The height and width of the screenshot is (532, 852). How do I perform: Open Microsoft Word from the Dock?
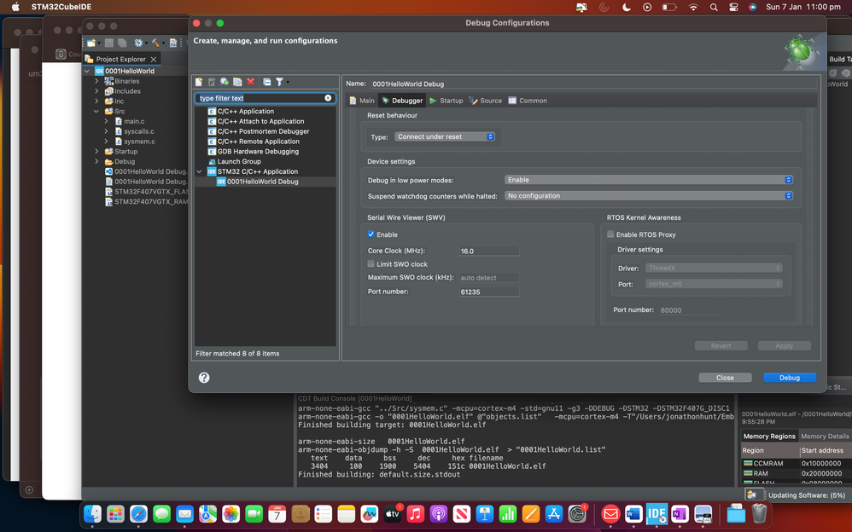[633, 513]
